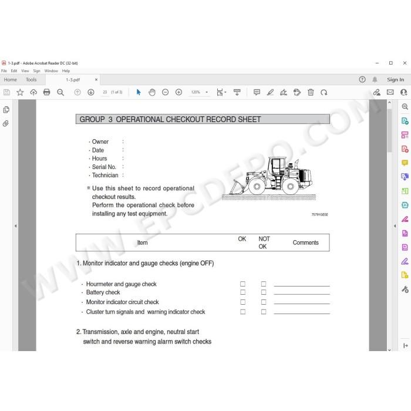Open the right pane search tool
This screenshot has width=411, height=411.
click(x=405, y=106)
